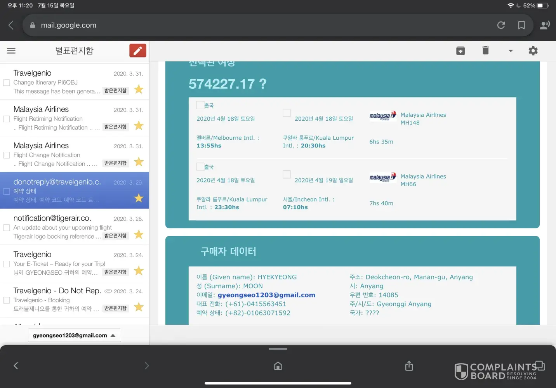Open the share sheet icon in bottom toolbar
Image resolution: width=556 pixels, height=388 pixels.
tap(409, 365)
